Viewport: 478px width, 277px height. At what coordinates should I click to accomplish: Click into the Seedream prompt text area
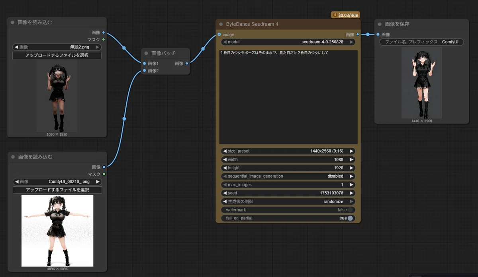click(x=288, y=97)
